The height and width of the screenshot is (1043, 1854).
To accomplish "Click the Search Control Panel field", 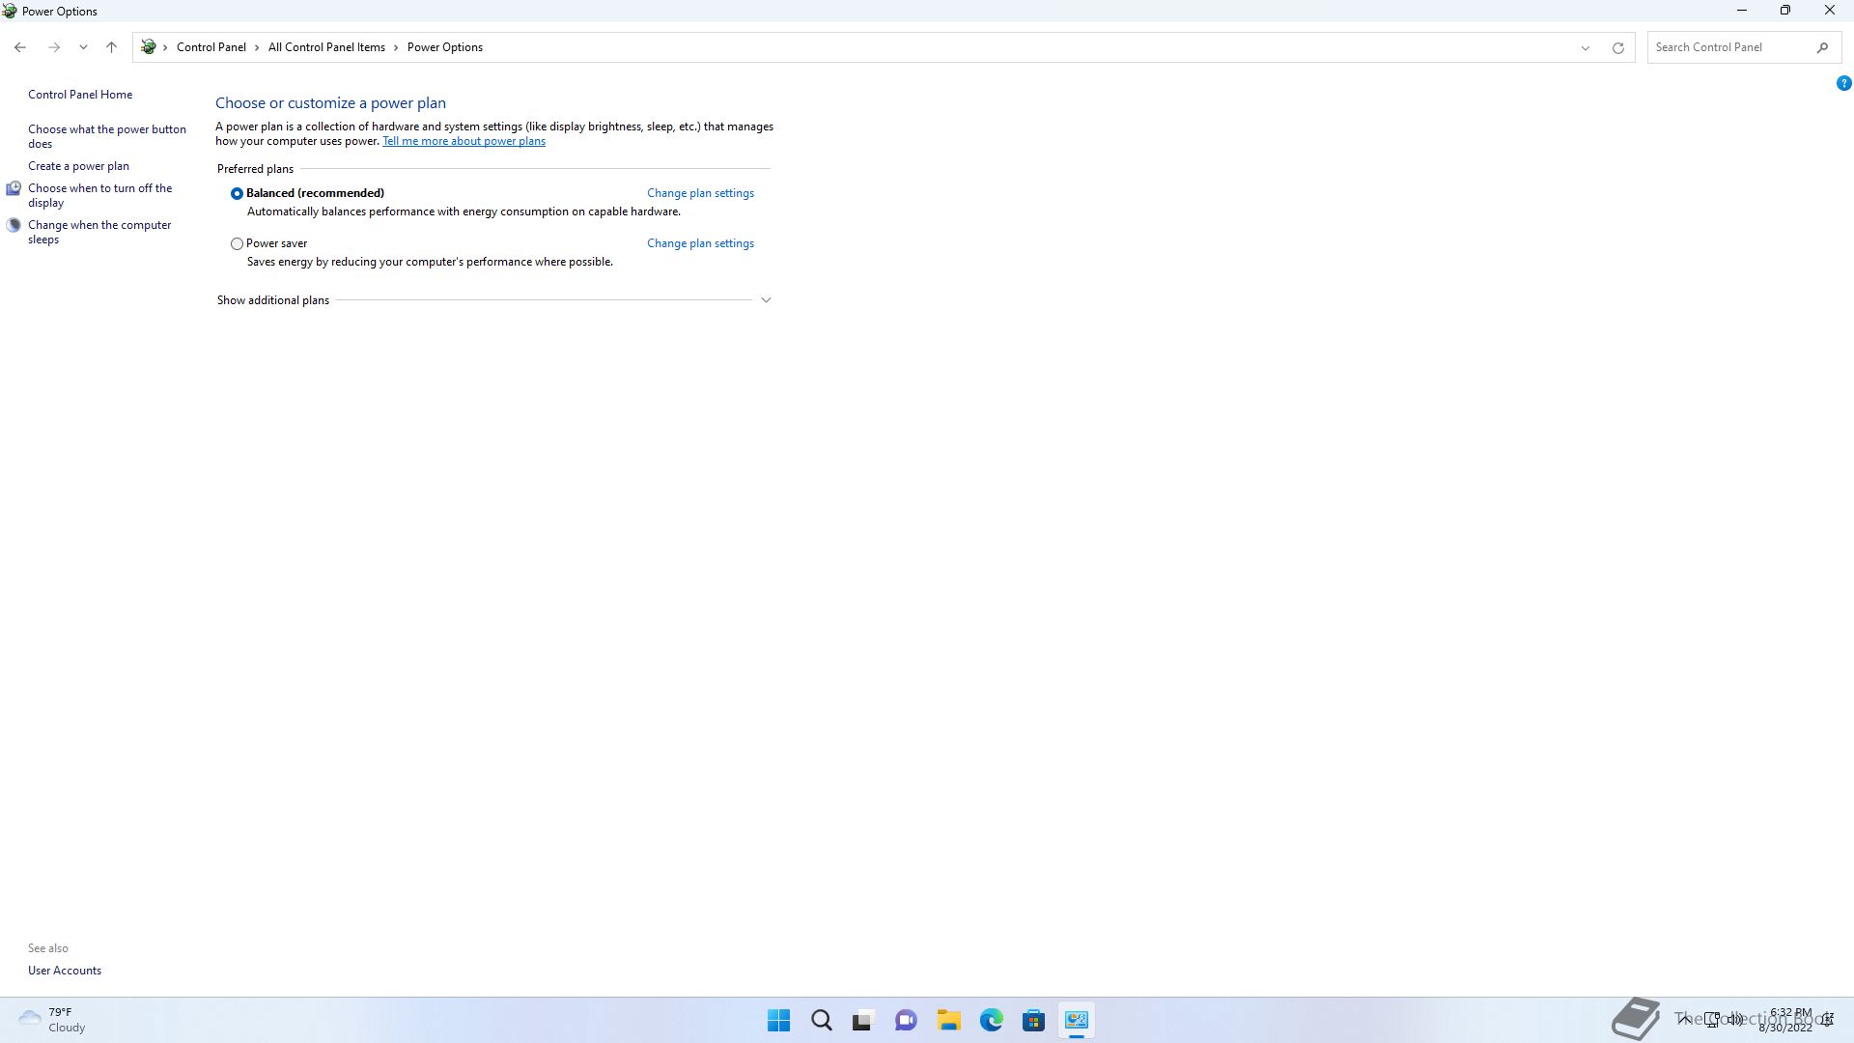I will coord(1728,47).
